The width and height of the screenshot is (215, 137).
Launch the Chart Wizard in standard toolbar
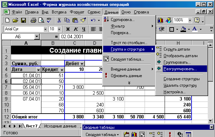(x=160, y=20)
